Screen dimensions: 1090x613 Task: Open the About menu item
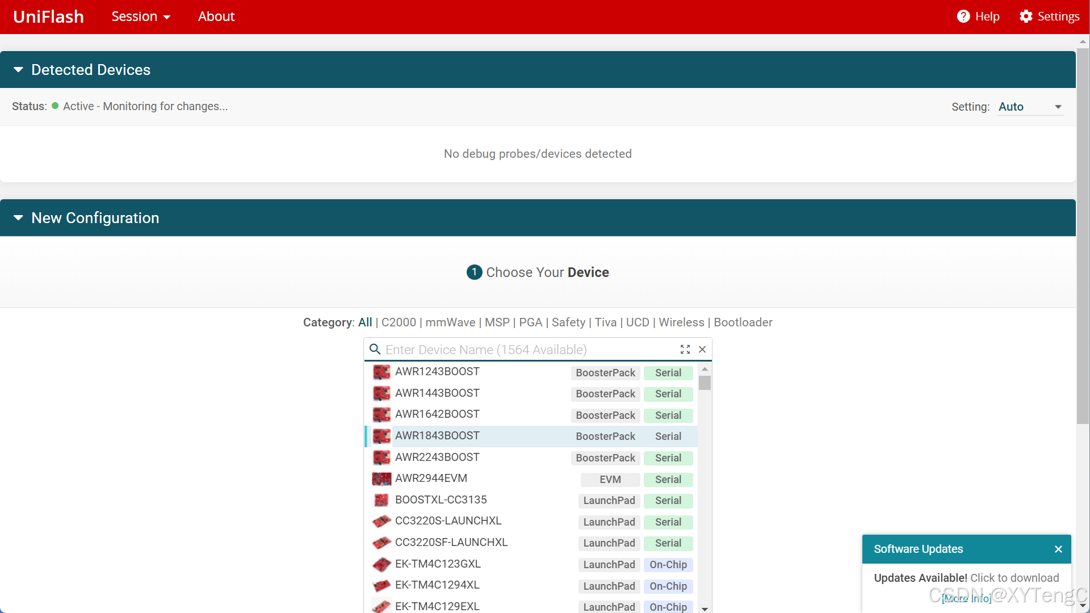click(216, 16)
